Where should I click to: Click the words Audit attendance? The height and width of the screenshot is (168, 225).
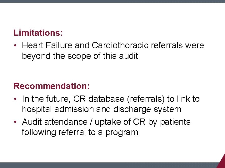point(55,122)
